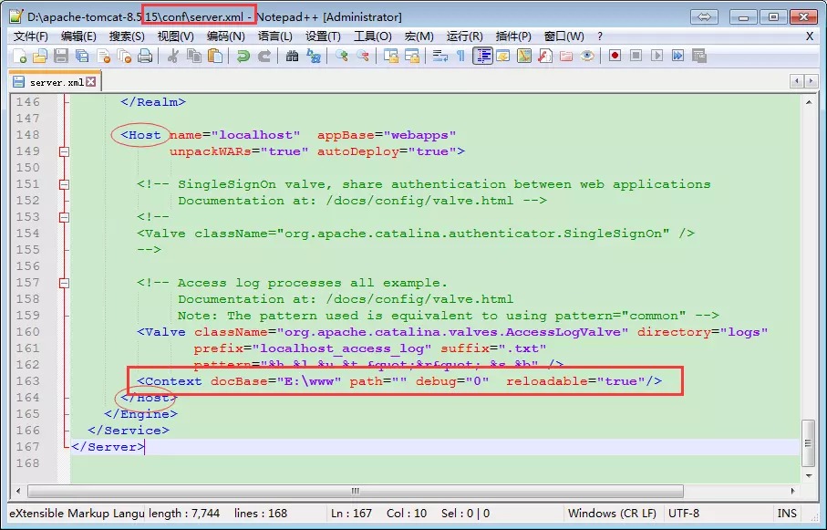Toggle the indent guide toolbar button
Image resolution: width=827 pixels, height=530 pixels.
[482, 57]
